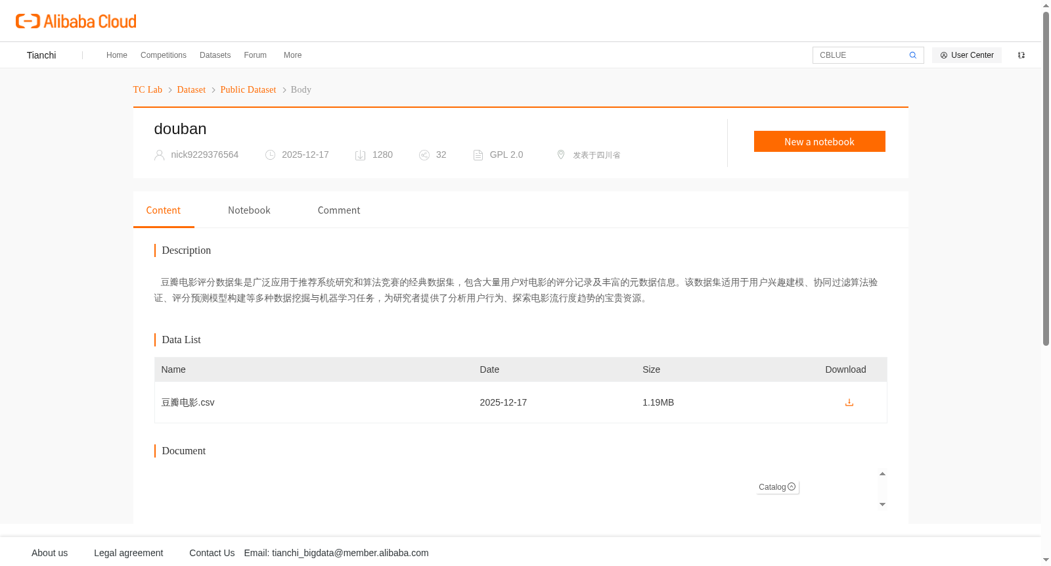Open Legal agreement footer link

coord(129,553)
